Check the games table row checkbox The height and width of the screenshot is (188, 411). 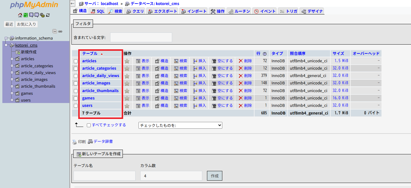click(x=76, y=98)
